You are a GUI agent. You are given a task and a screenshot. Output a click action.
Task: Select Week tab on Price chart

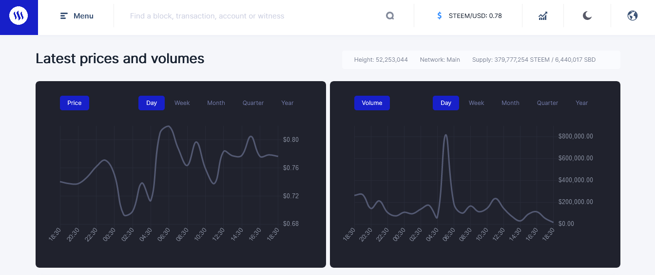182,103
